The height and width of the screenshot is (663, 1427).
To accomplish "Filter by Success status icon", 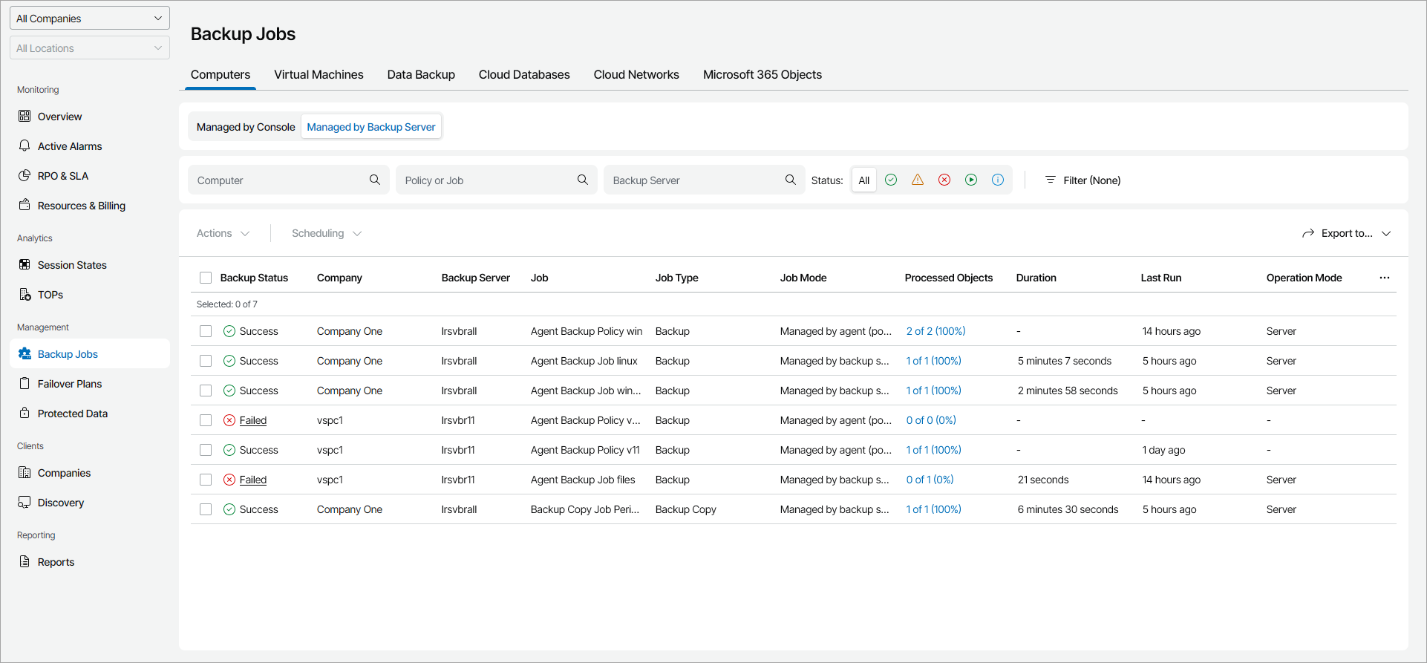I will [891, 180].
